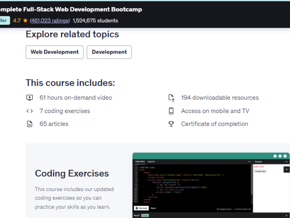Image resolution: width=290 pixels, height=218 pixels.
Task: Click the '65 articles' text
Action: [54, 124]
